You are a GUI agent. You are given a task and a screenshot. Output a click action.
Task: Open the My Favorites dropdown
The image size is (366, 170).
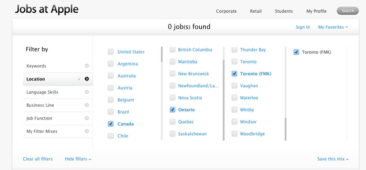click(x=333, y=27)
